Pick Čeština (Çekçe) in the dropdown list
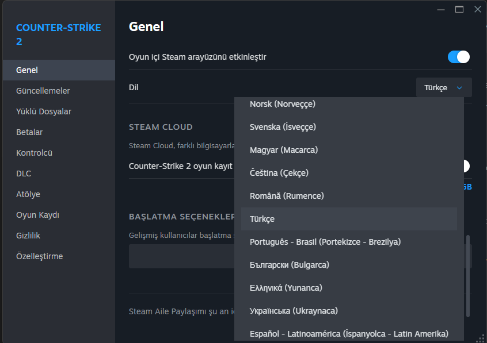 tap(279, 173)
